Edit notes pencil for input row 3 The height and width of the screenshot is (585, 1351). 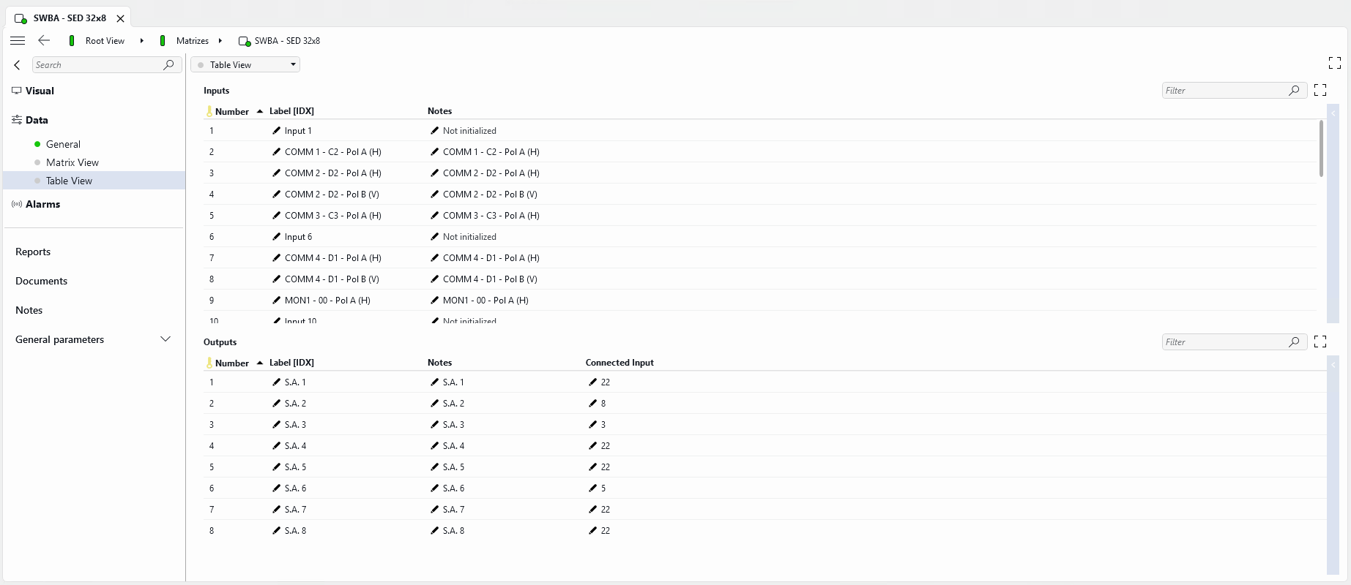(434, 173)
